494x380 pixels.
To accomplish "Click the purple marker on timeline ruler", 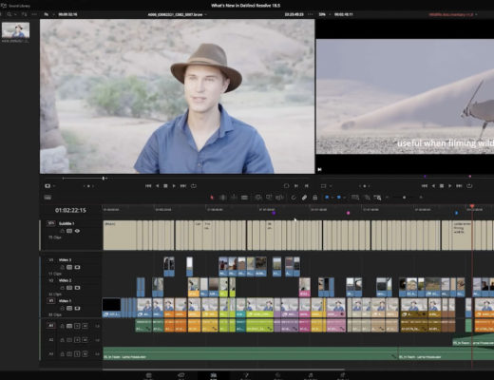I will (274, 213).
